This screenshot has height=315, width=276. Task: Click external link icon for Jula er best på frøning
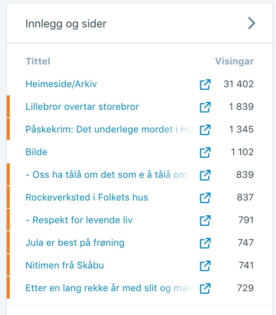click(x=205, y=243)
